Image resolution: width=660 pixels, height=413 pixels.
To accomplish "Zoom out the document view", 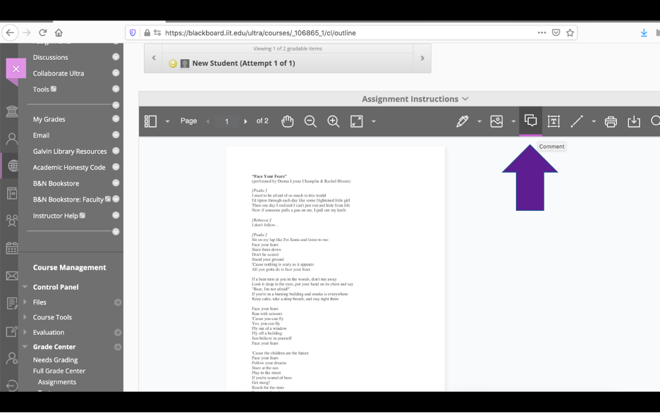I will point(310,121).
